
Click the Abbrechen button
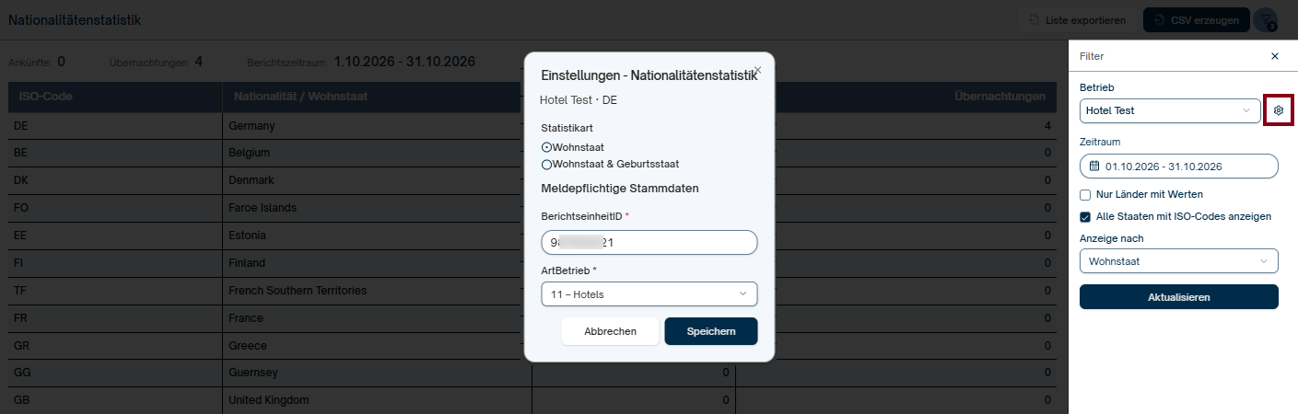point(610,331)
